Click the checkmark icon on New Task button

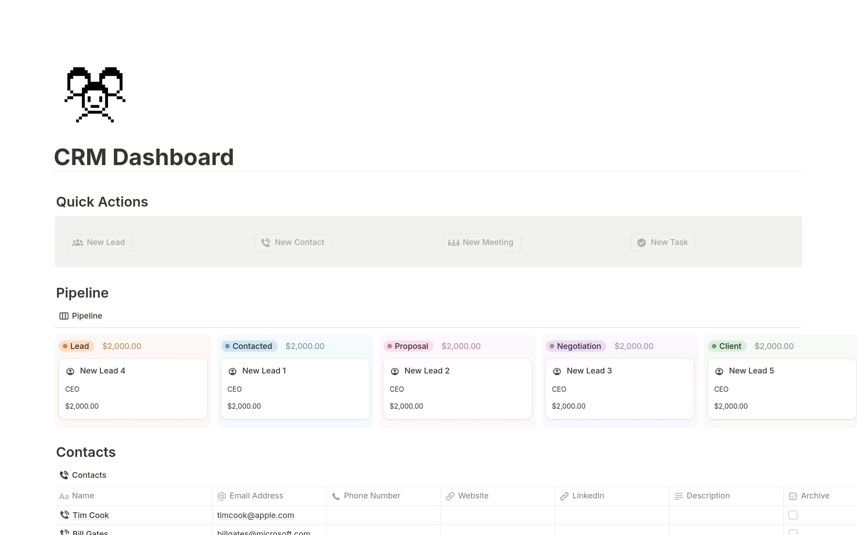click(x=641, y=243)
